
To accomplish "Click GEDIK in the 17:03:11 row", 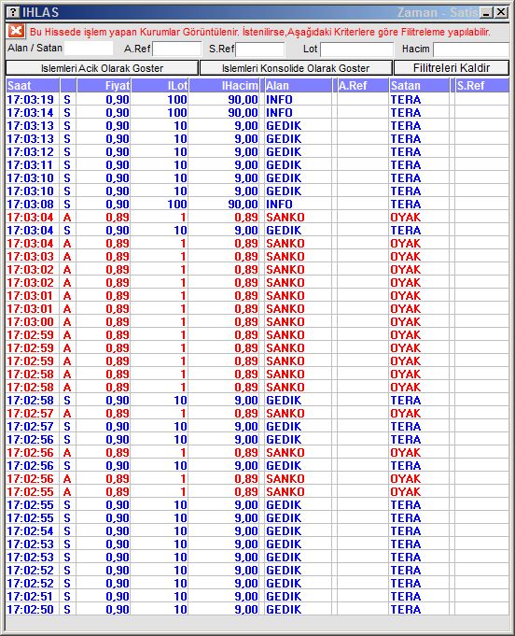I will tap(284, 165).
